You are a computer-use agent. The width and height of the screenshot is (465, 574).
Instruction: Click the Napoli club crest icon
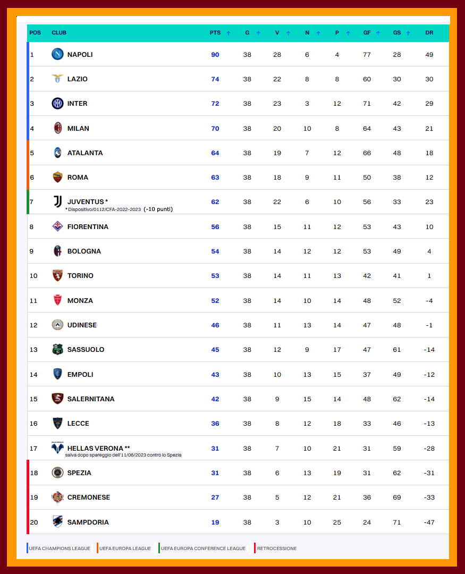point(57,54)
